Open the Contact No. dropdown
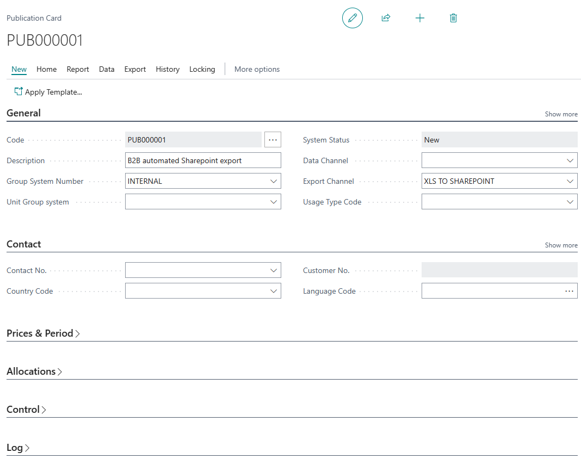The image size is (581, 465). coord(273,270)
